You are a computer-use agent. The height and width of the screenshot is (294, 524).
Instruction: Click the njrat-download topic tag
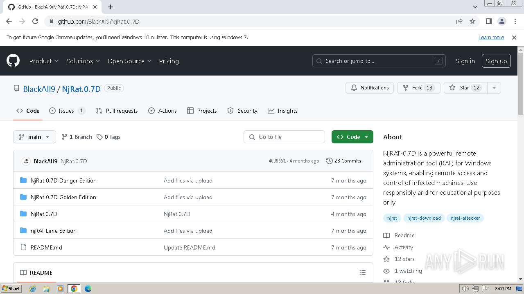(424, 218)
